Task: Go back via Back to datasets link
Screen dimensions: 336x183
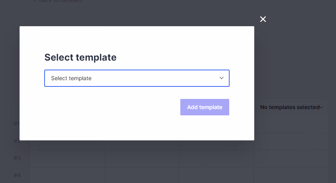Action: coord(59,1)
